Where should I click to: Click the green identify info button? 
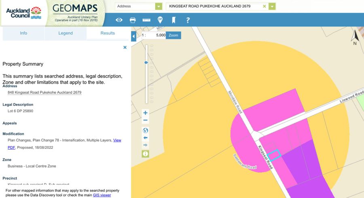tap(145, 154)
